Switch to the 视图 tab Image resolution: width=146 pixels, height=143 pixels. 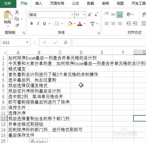click(x=120, y=3)
